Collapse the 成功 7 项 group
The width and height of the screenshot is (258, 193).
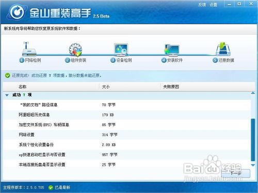(x=7, y=95)
